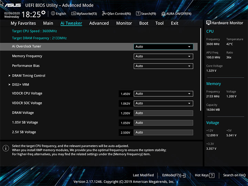
Task: Click the 18:25 clock display
Action: point(31,14)
